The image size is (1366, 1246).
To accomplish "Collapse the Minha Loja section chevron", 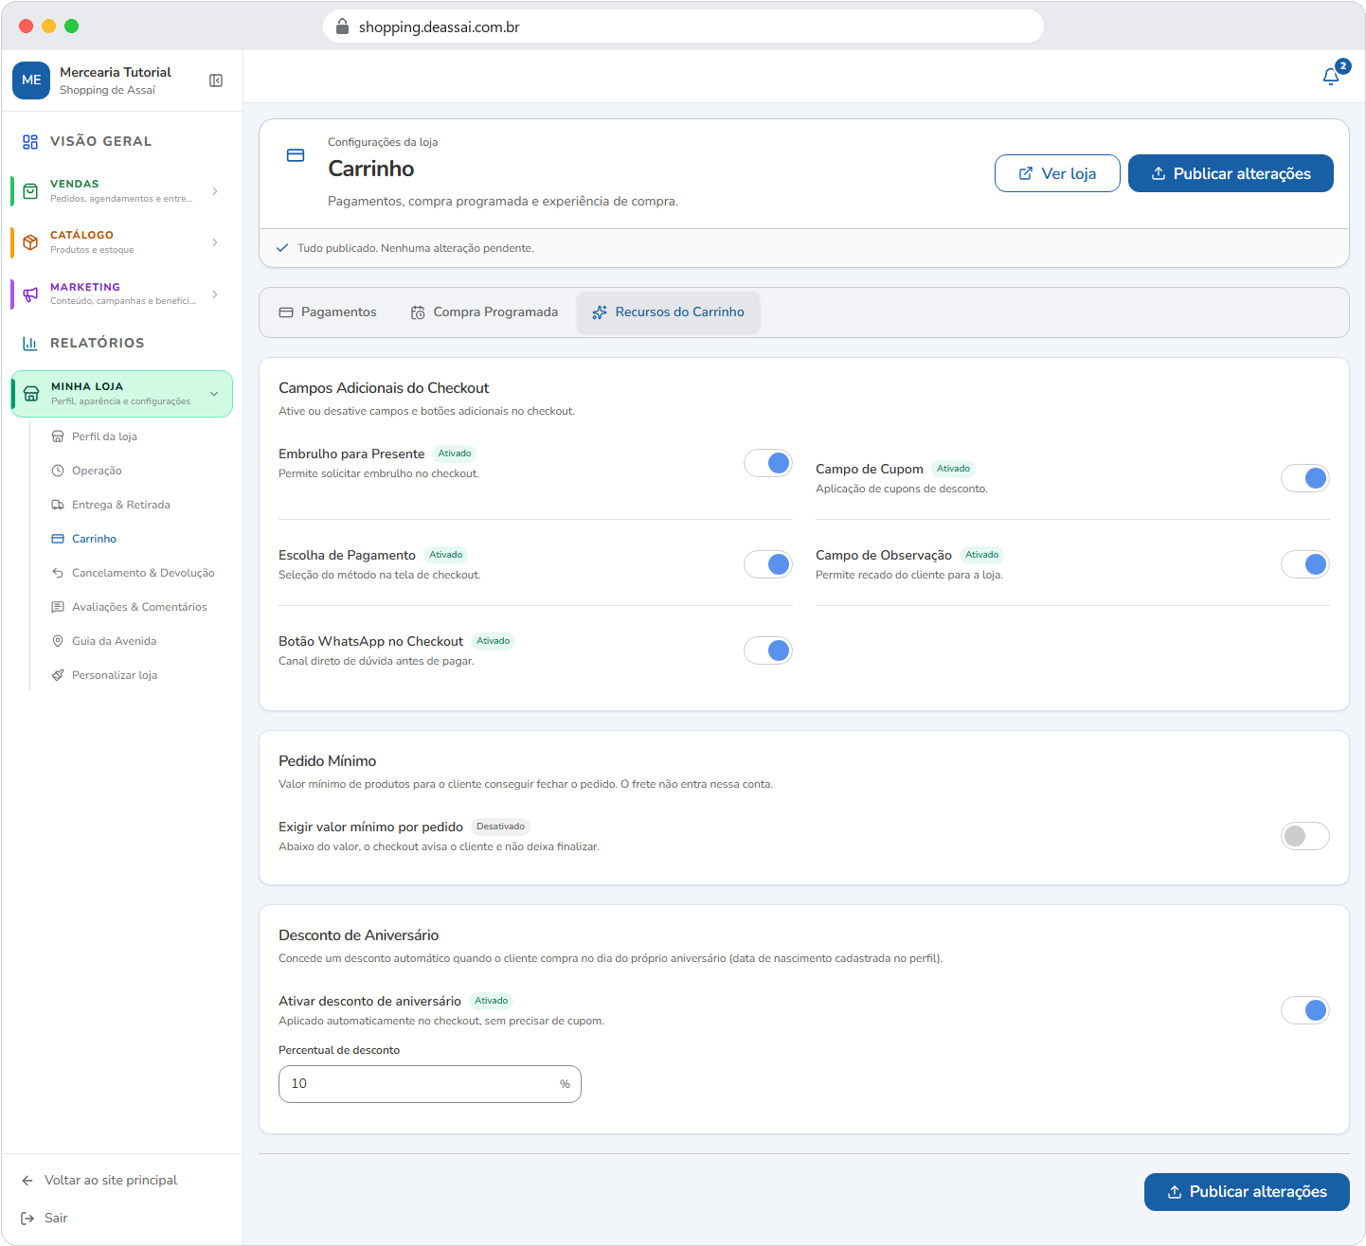I will 214,394.
